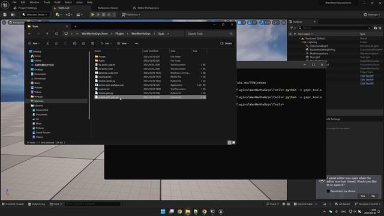
Task: Click the Cut scissors icon in File Explorer
Action: [x=48, y=43]
